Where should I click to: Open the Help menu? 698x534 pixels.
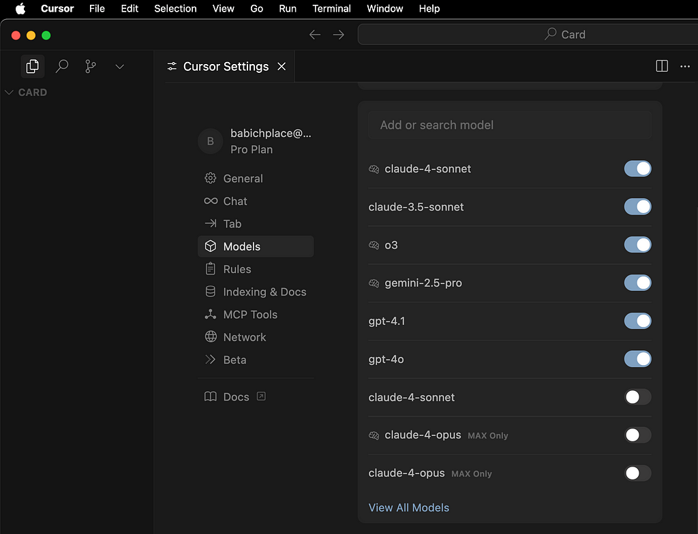click(429, 8)
